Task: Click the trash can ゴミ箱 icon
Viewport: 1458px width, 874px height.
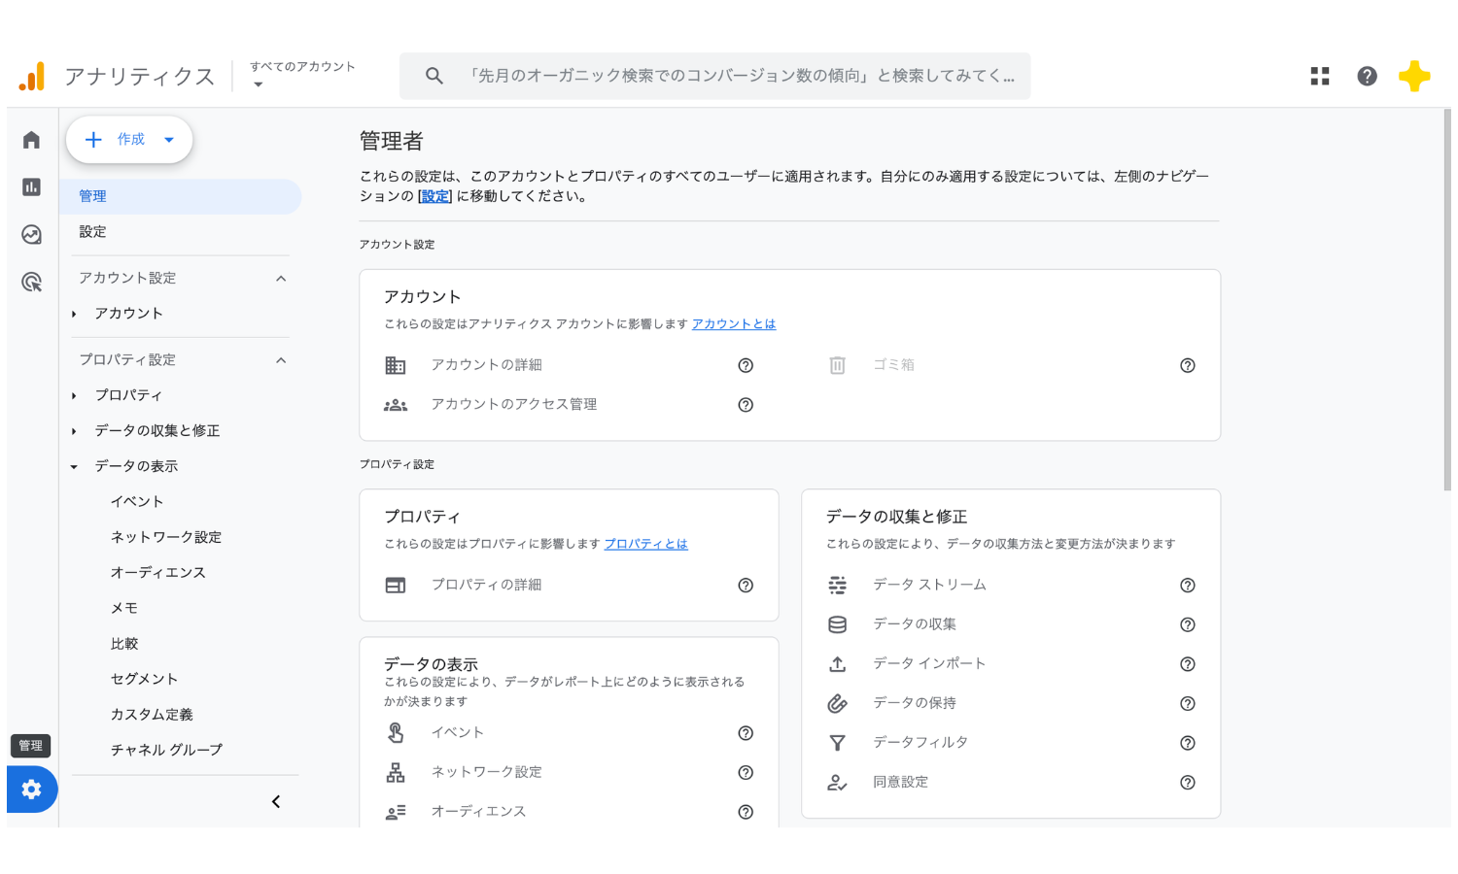Action: pos(837,365)
